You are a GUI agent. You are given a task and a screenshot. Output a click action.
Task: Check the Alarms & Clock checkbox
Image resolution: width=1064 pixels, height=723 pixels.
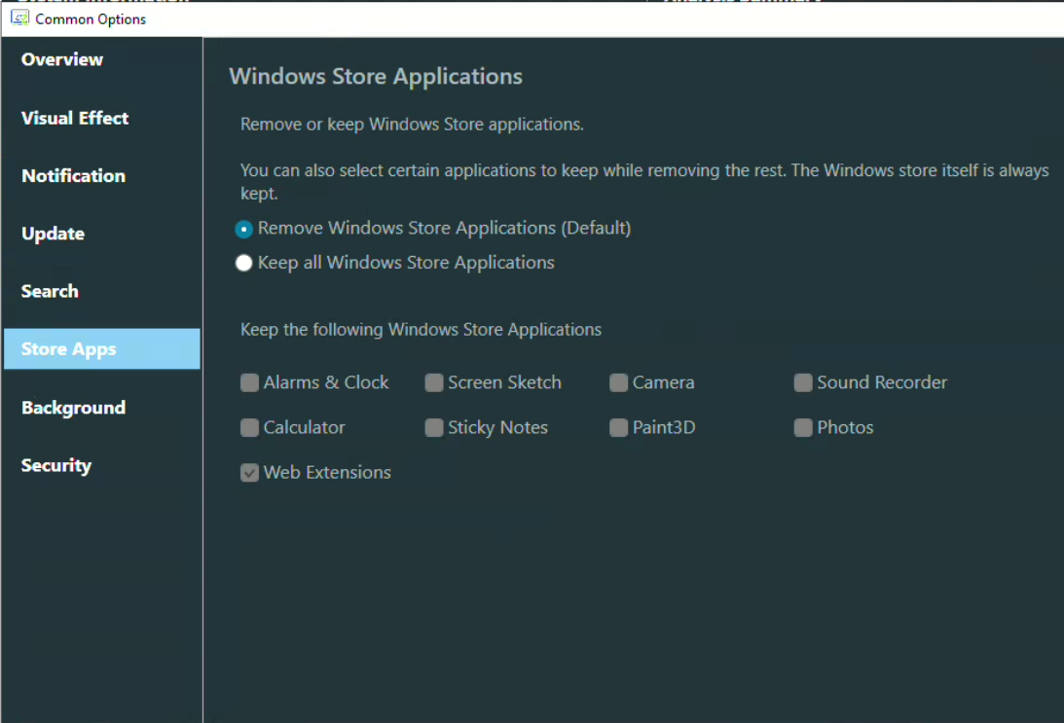pos(250,383)
